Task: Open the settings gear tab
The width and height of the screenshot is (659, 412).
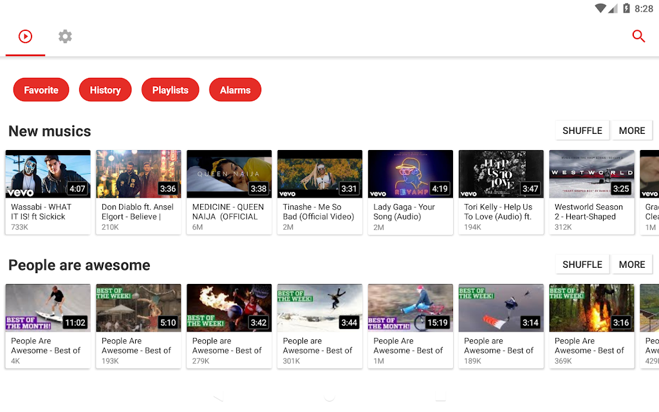Action: click(65, 36)
